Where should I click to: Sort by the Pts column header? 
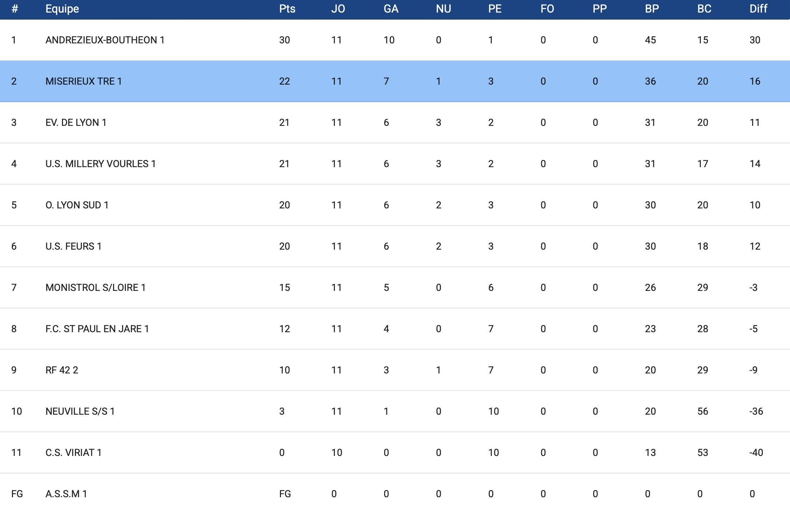point(287,9)
